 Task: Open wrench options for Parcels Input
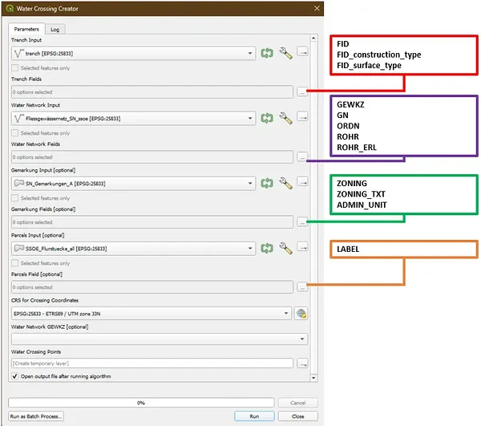pyautogui.click(x=285, y=248)
